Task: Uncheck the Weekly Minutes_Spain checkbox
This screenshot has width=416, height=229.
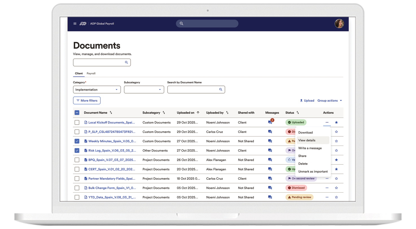Action: (x=77, y=141)
